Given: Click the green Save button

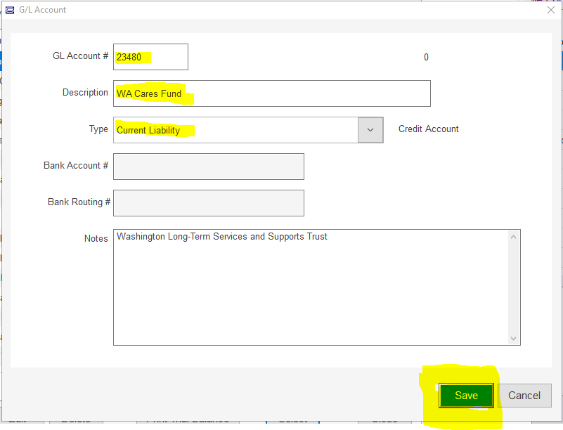Looking at the screenshot, I should [466, 396].
